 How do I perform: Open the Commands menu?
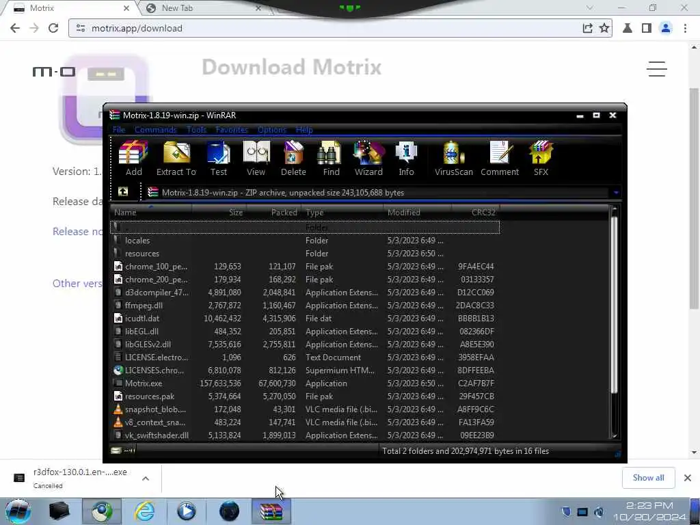tap(156, 129)
